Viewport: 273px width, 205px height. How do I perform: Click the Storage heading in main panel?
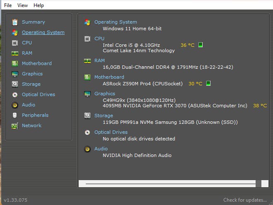(x=104, y=116)
